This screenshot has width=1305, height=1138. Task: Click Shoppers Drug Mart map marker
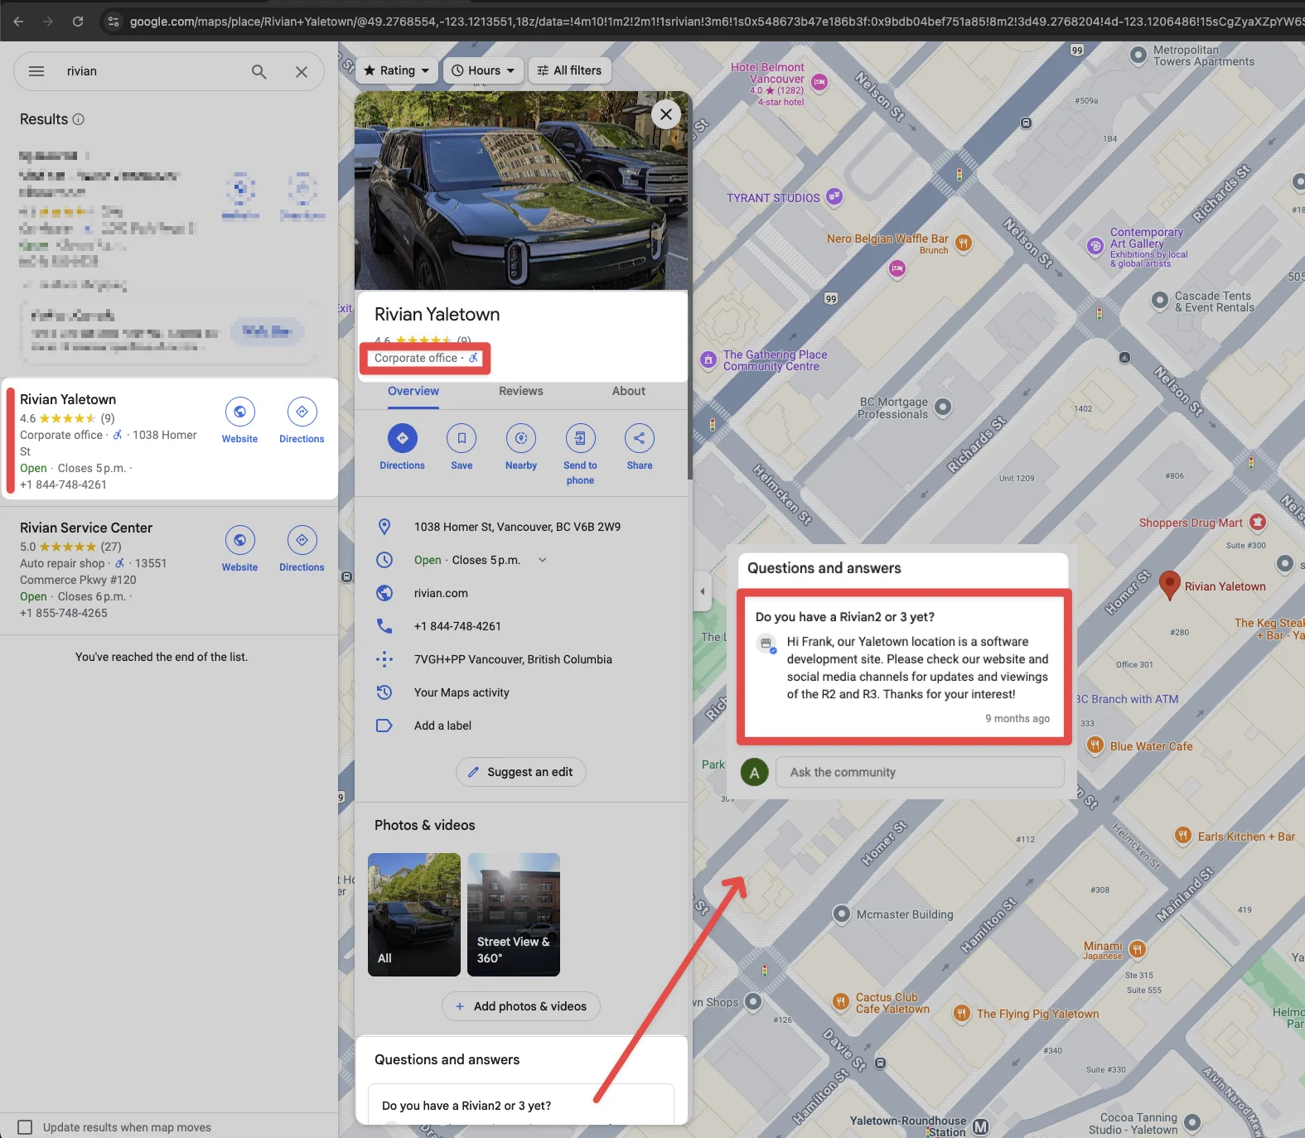point(1258,522)
